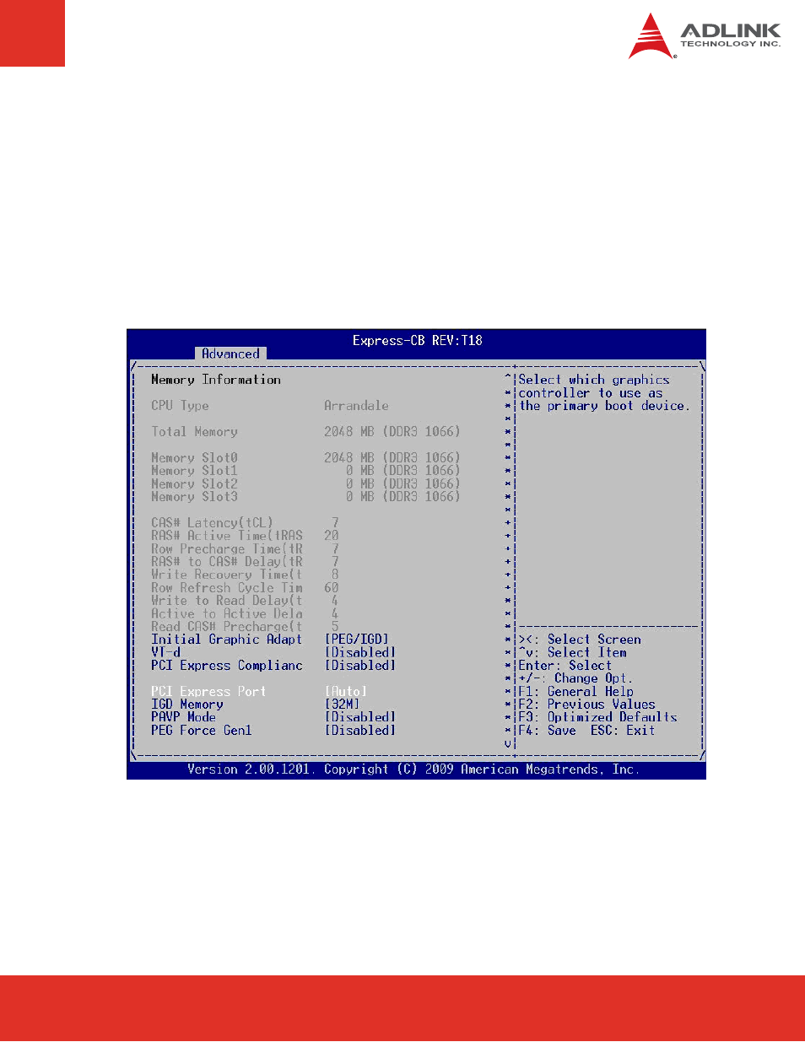Viewport: 805px width, 1042px height.
Task: Click scroll down 'v' of settings list
Action: click(x=508, y=743)
